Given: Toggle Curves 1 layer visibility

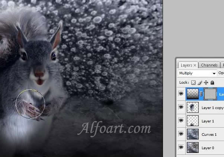Looking at the screenshot, I should pyautogui.click(x=181, y=134).
